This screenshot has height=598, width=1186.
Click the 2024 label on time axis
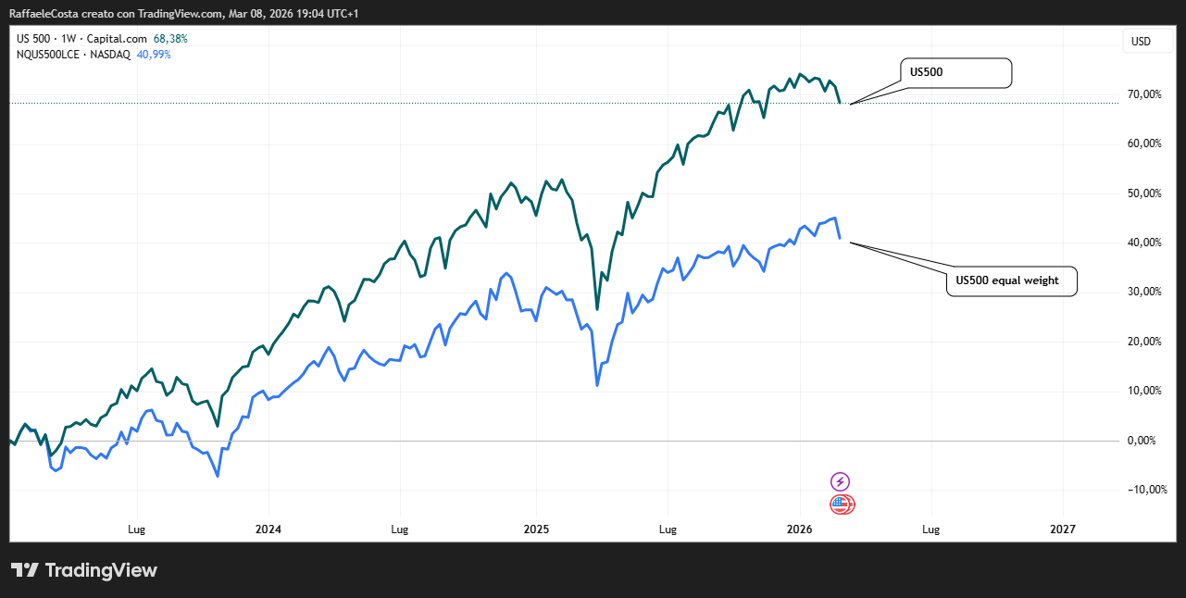268,529
